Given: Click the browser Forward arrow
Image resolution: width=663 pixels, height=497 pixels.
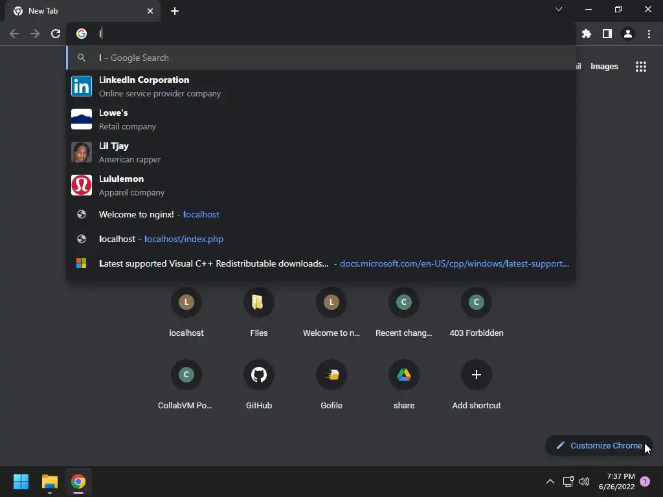Looking at the screenshot, I should pyautogui.click(x=35, y=34).
